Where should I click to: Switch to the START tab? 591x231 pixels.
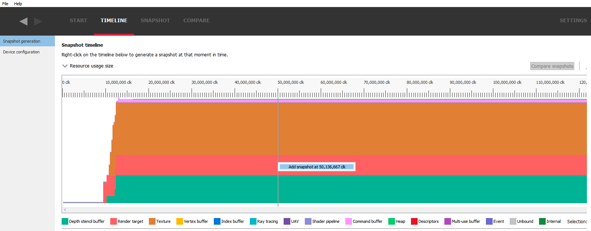coord(78,21)
